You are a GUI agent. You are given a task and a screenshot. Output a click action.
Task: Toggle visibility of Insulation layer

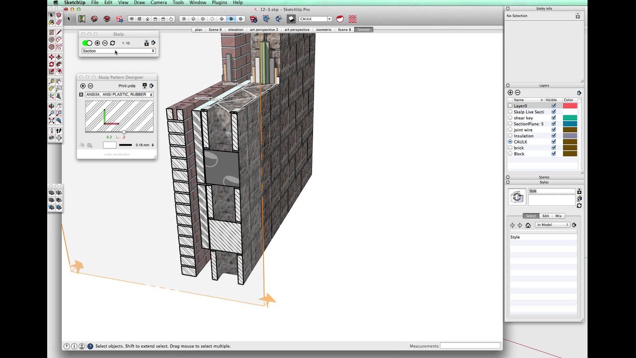click(554, 136)
